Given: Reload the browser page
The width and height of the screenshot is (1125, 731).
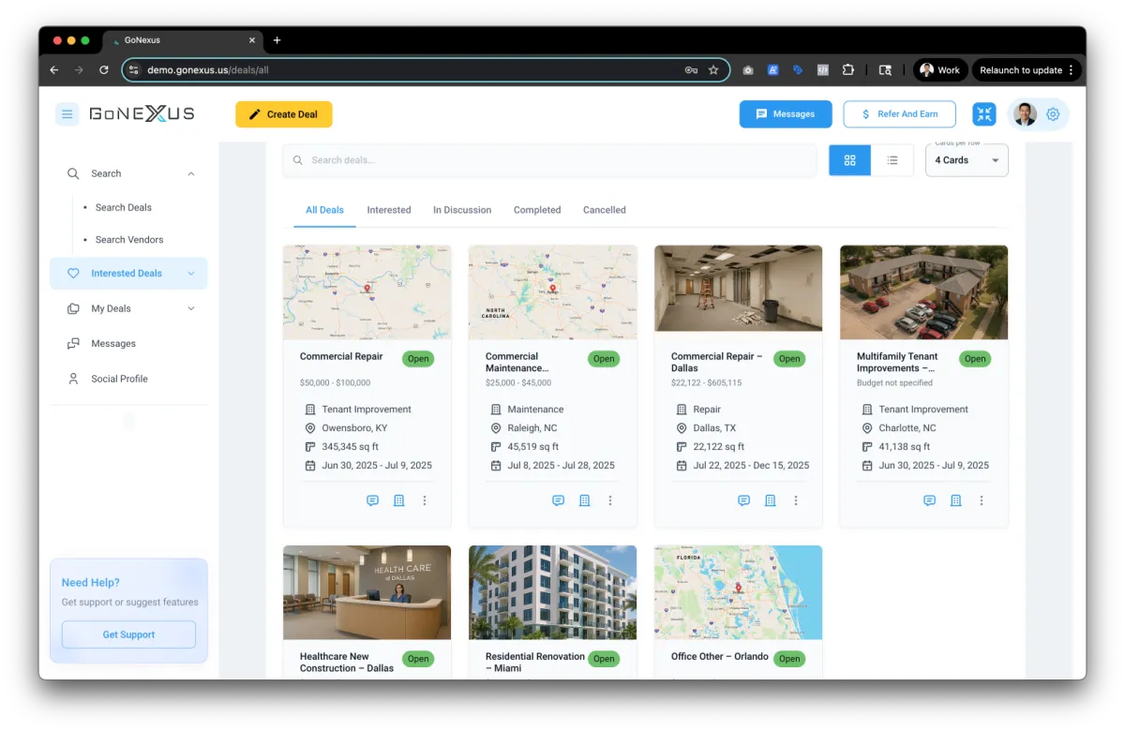Looking at the screenshot, I should pyautogui.click(x=104, y=70).
